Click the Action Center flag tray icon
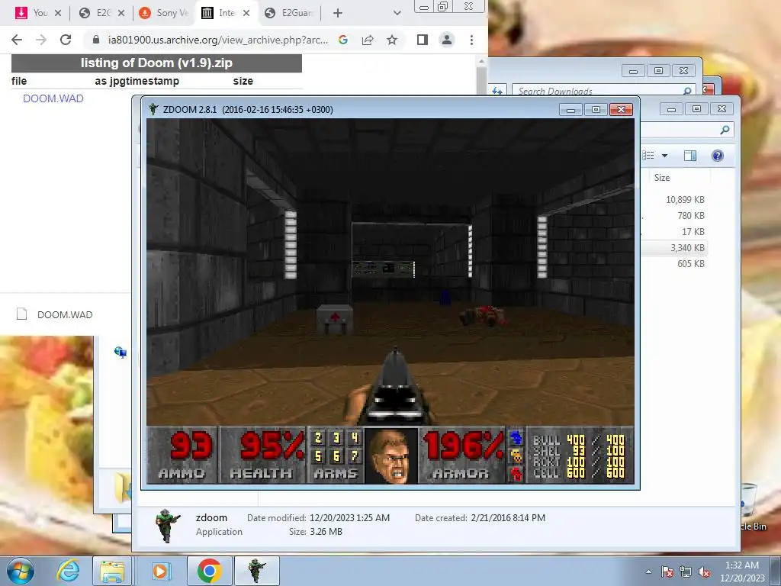 tap(667, 572)
